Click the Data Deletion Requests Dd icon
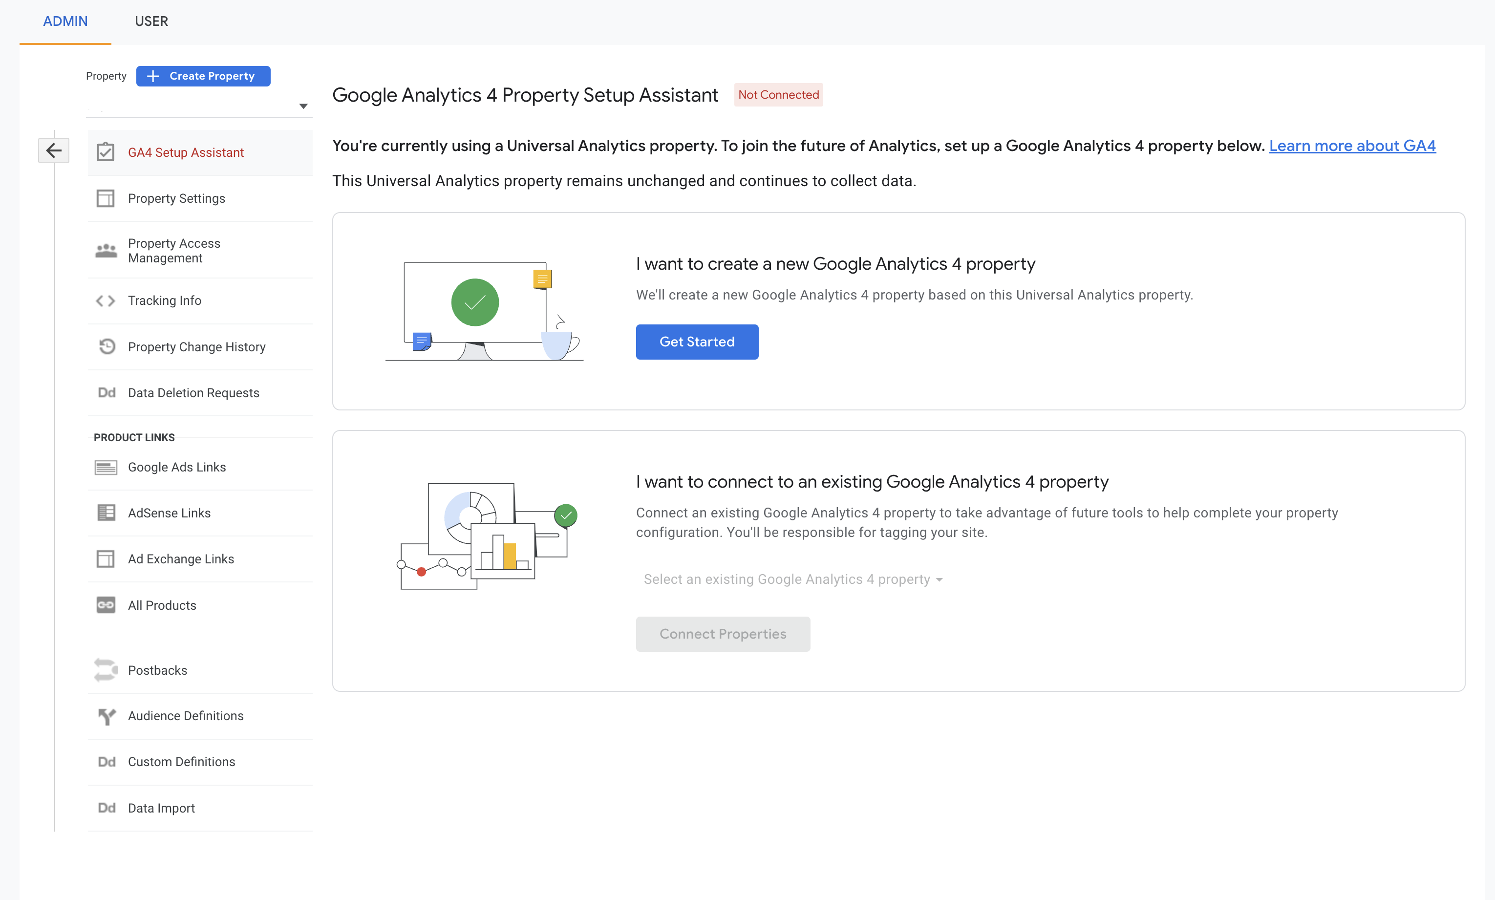 point(107,393)
